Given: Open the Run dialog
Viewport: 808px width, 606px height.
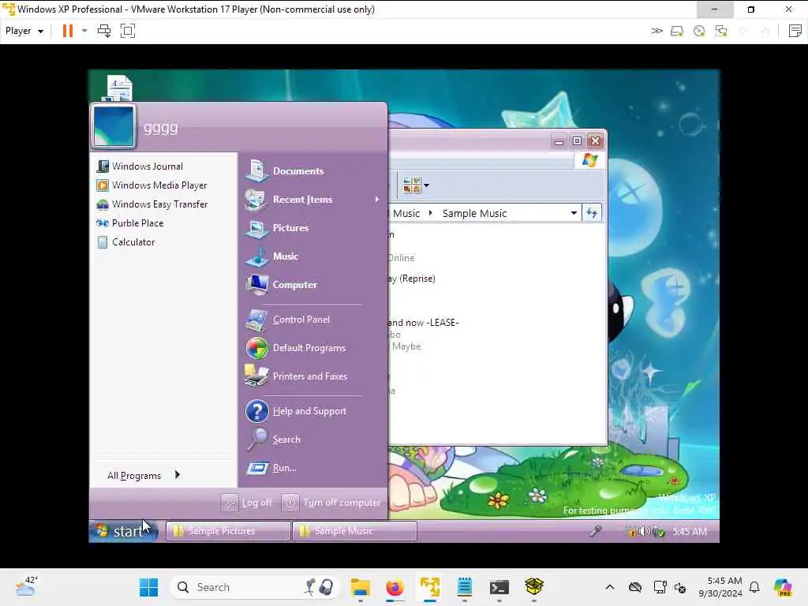Looking at the screenshot, I should pos(271,468).
